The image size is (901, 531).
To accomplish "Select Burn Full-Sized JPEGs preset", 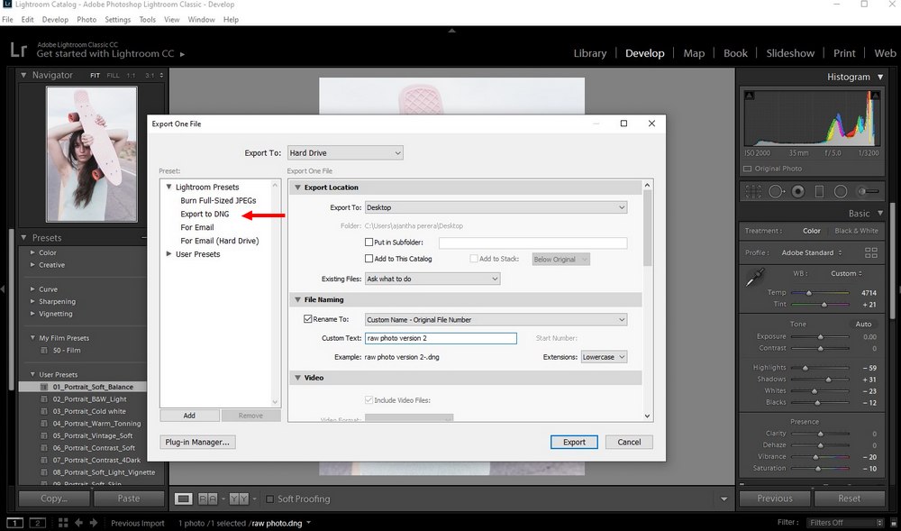I will coord(218,200).
